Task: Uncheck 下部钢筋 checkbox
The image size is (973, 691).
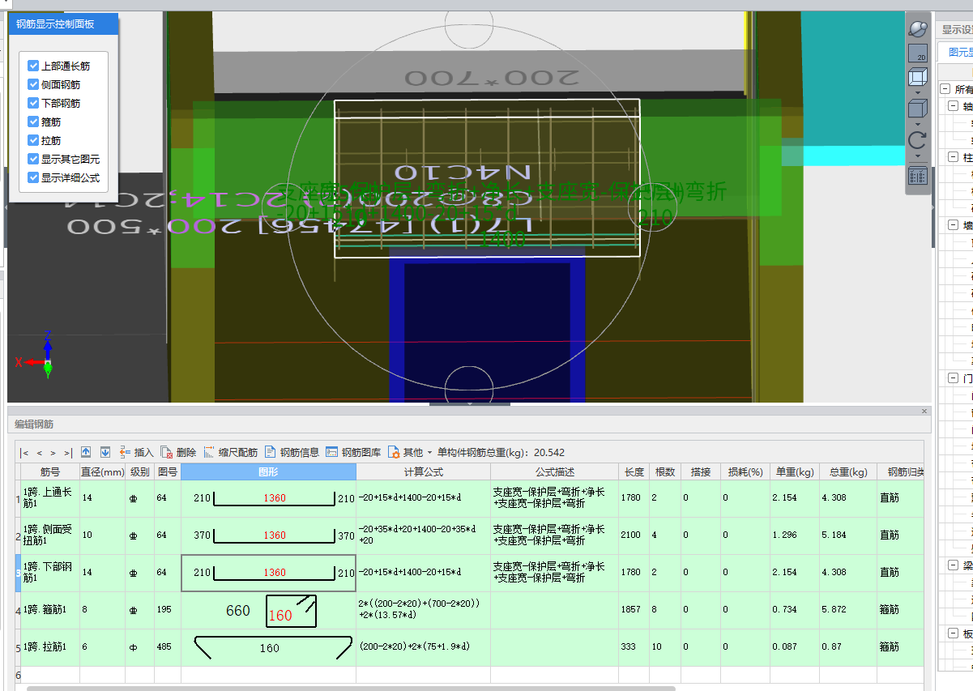Action: [x=33, y=103]
